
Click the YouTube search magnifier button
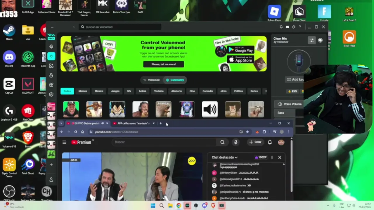pos(222,142)
